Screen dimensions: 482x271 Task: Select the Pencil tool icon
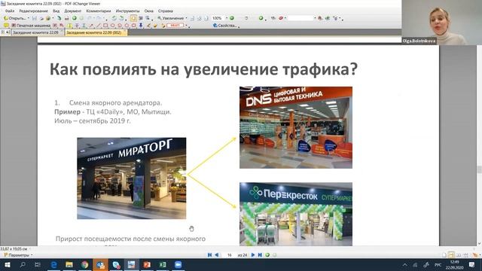(148, 25)
